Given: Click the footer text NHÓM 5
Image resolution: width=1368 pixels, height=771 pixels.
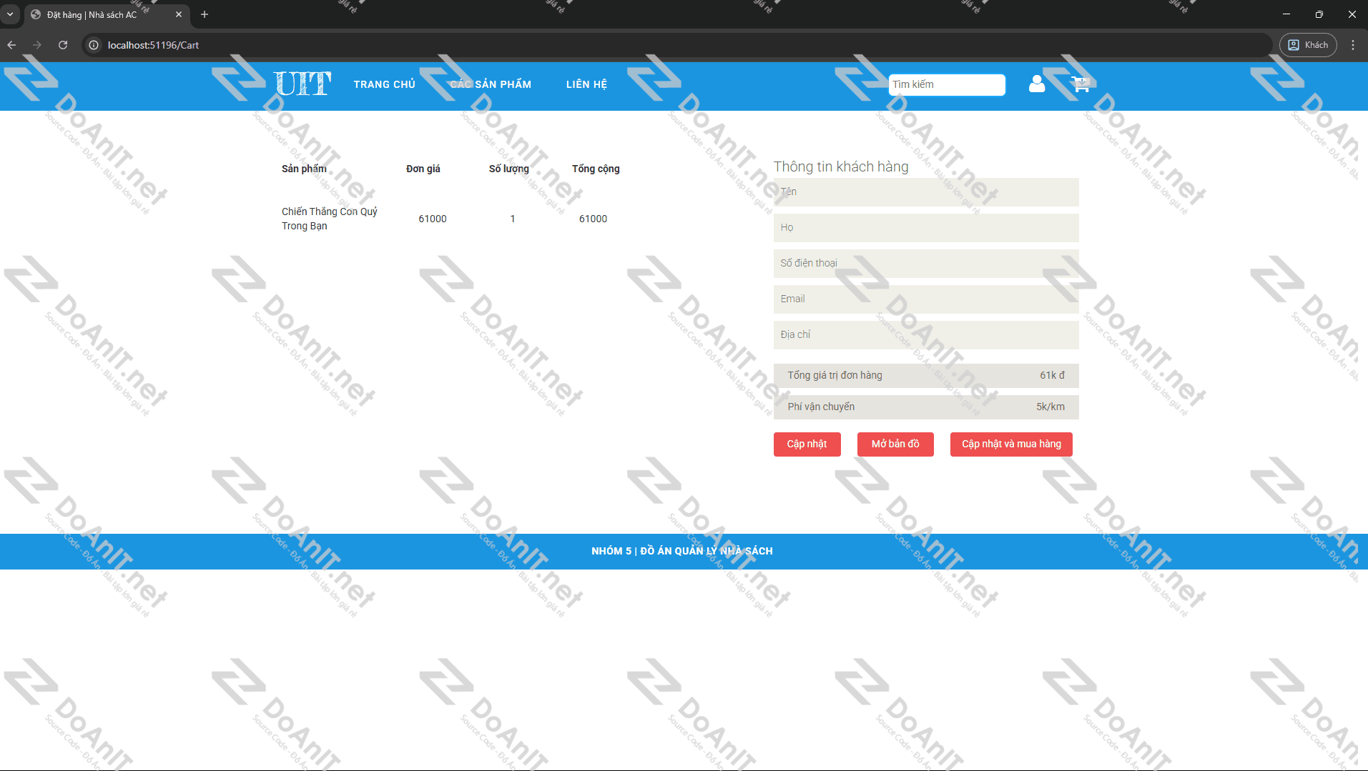Looking at the screenshot, I should (x=611, y=552).
